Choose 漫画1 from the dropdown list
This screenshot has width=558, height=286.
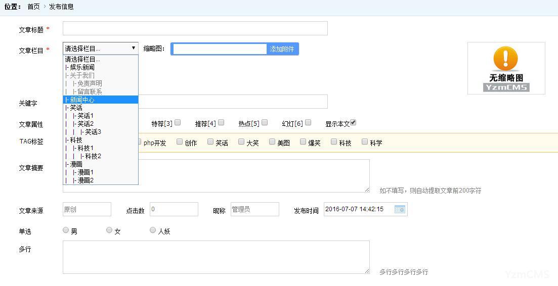pyautogui.click(x=85, y=172)
